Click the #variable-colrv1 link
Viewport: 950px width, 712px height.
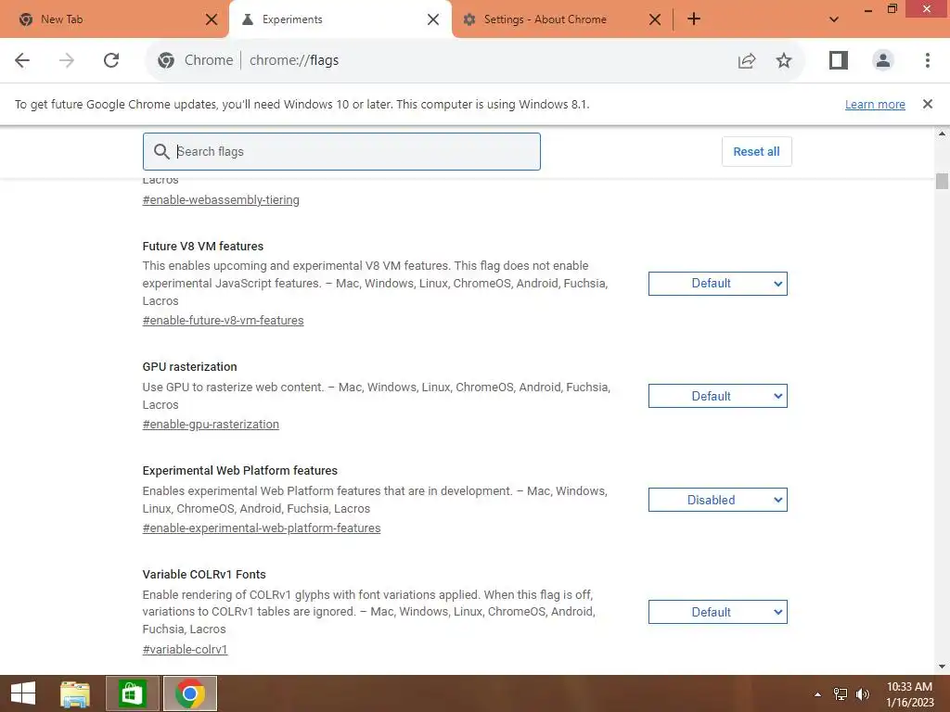coord(185,650)
